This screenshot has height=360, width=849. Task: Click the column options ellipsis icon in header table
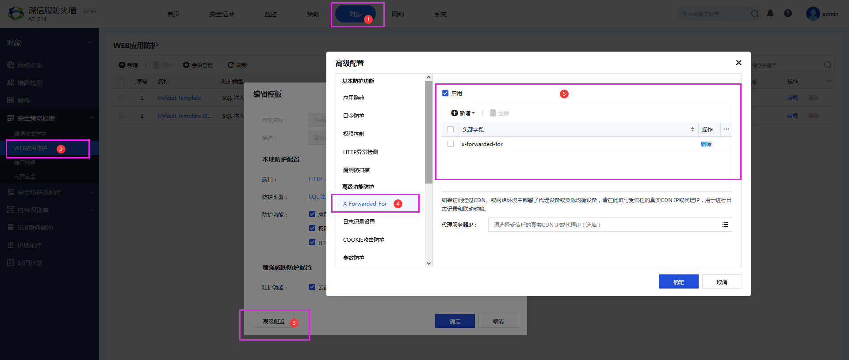726,129
